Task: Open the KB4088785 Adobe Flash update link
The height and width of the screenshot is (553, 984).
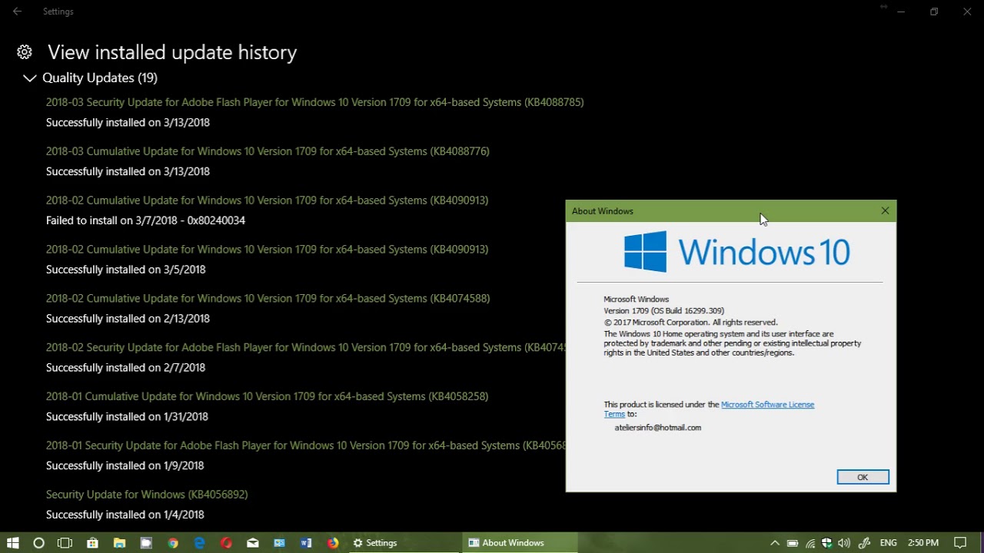Action: click(314, 102)
